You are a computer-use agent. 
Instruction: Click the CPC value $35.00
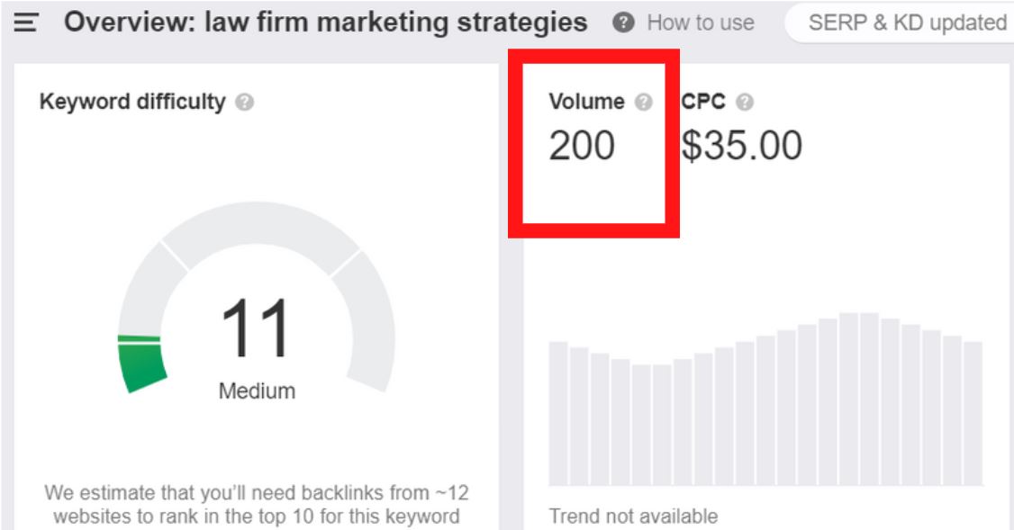point(741,146)
